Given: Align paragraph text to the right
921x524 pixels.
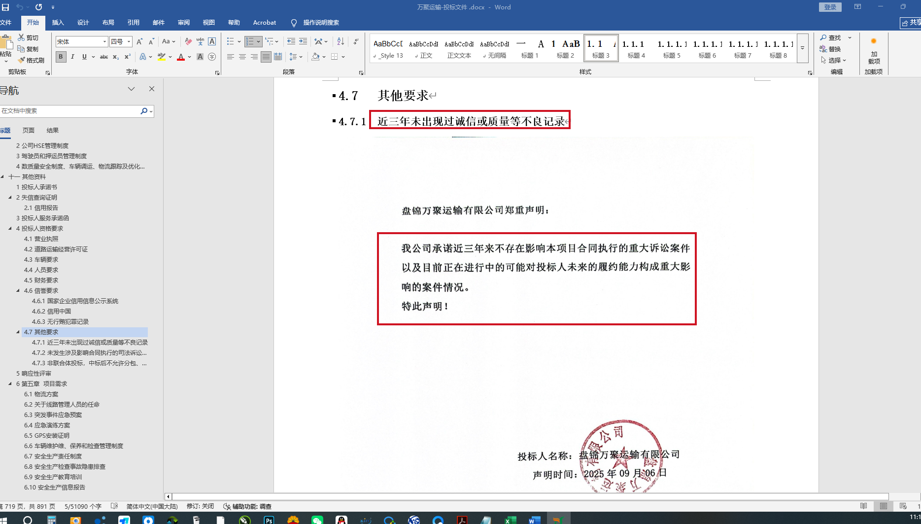Looking at the screenshot, I should [x=254, y=57].
